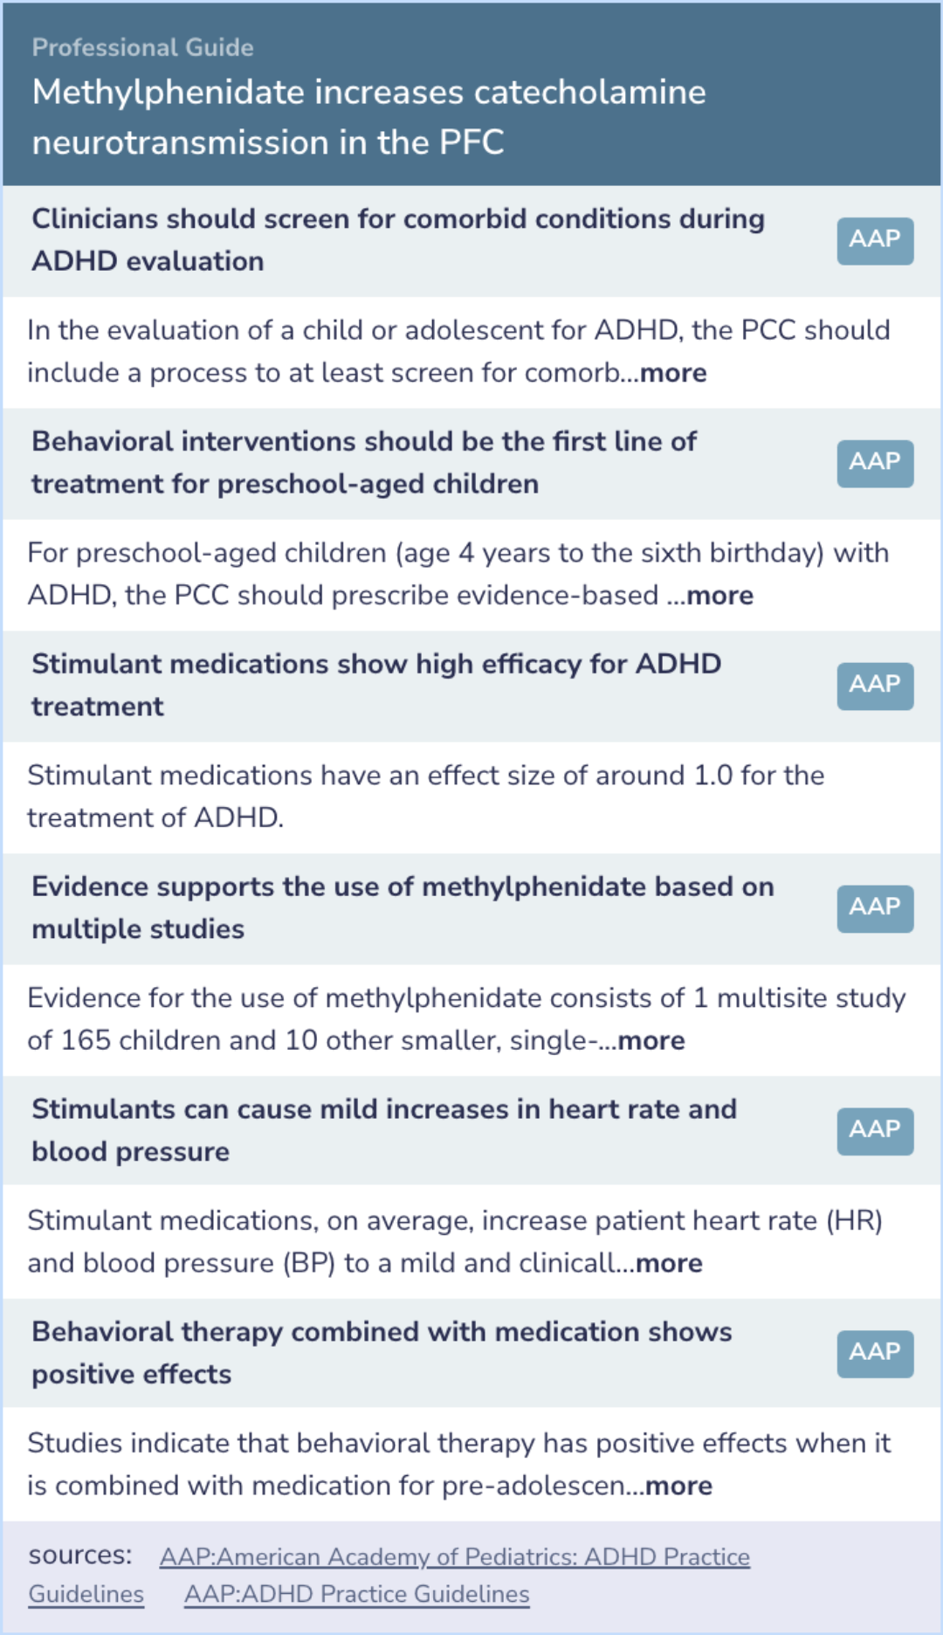The height and width of the screenshot is (1635, 943).
Task: Click AAP badge next to behavioral therapy combined heading
Action: click(x=874, y=1354)
